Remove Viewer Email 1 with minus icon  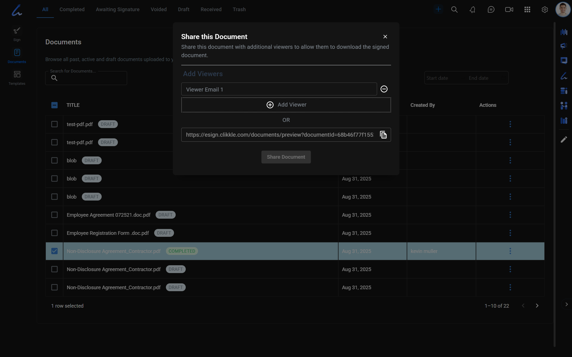point(384,89)
